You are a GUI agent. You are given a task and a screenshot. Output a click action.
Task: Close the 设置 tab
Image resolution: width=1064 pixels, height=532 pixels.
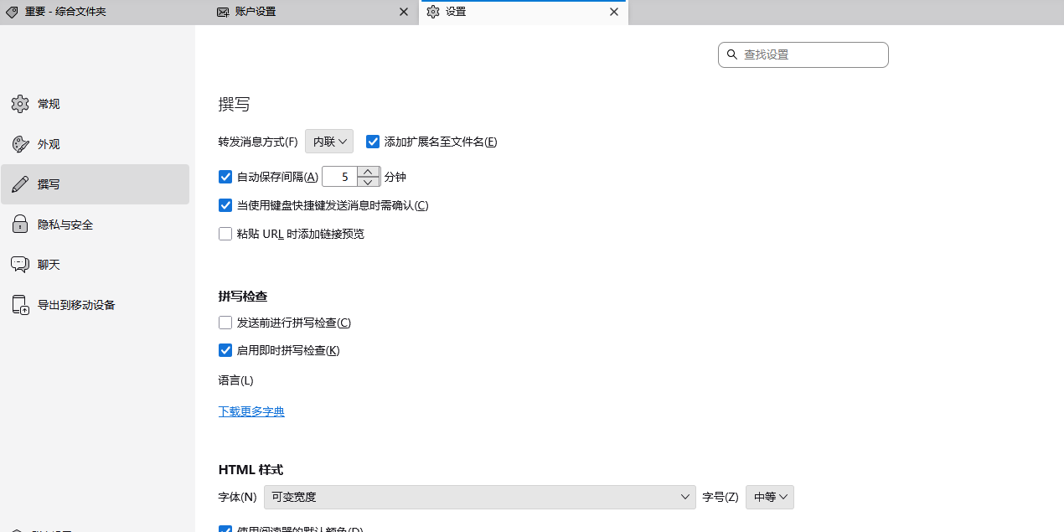pyautogui.click(x=614, y=12)
